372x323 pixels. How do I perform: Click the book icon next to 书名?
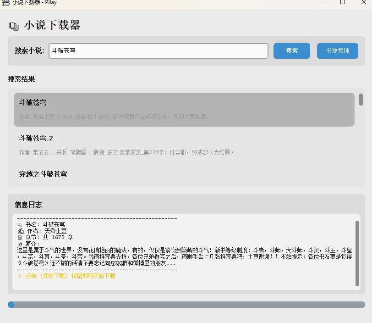pyautogui.click(x=20, y=225)
